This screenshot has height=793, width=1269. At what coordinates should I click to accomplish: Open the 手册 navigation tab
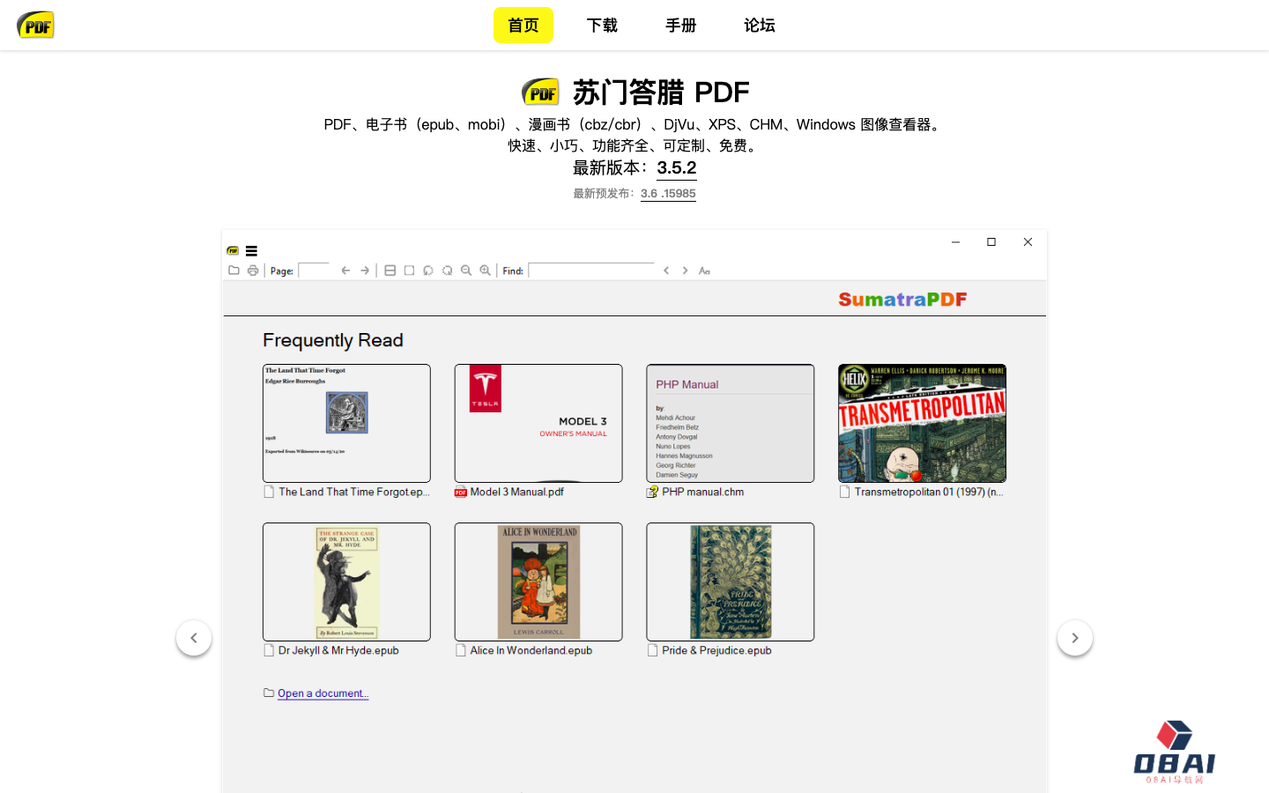[x=680, y=26]
